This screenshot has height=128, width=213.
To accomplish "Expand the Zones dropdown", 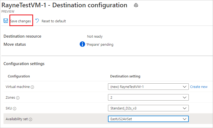I will pyautogui.click(x=148, y=97).
